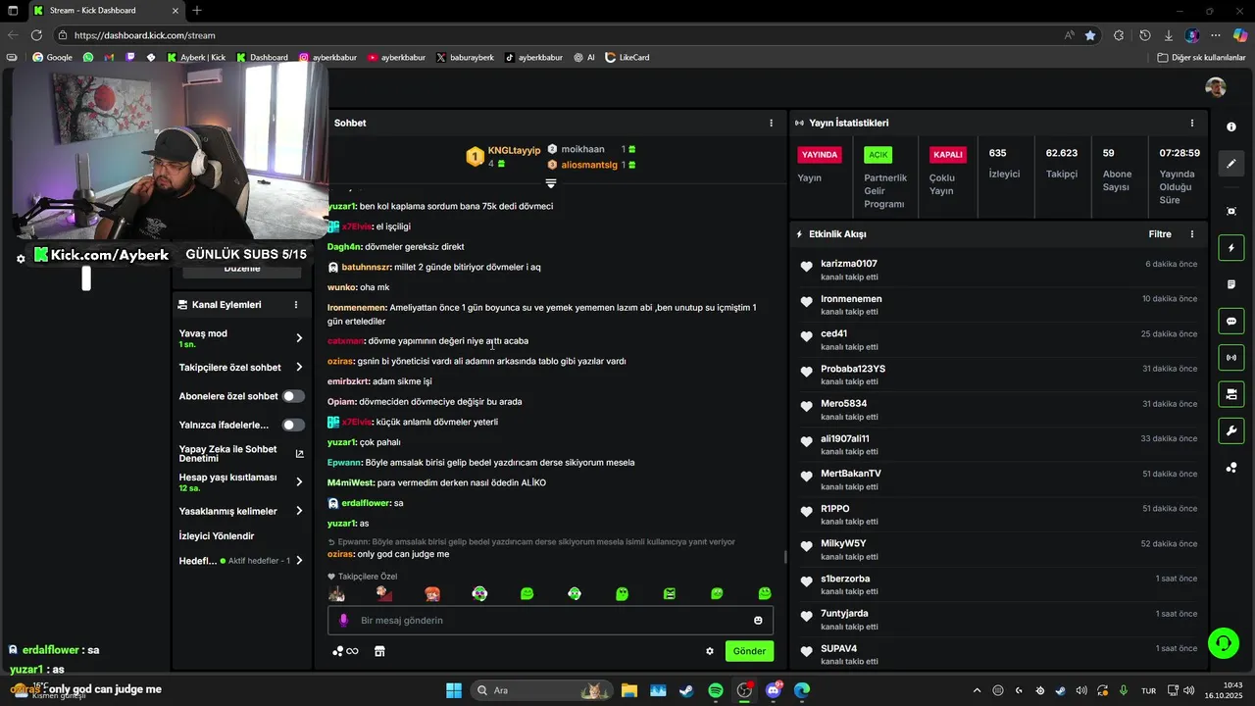Open Spotify from the taskbar

pyautogui.click(x=716, y=690)
